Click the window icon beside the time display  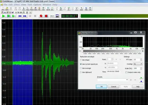click(x=57, y=16)
